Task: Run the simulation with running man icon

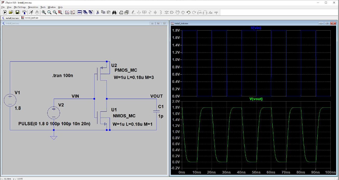Action: 31,12
